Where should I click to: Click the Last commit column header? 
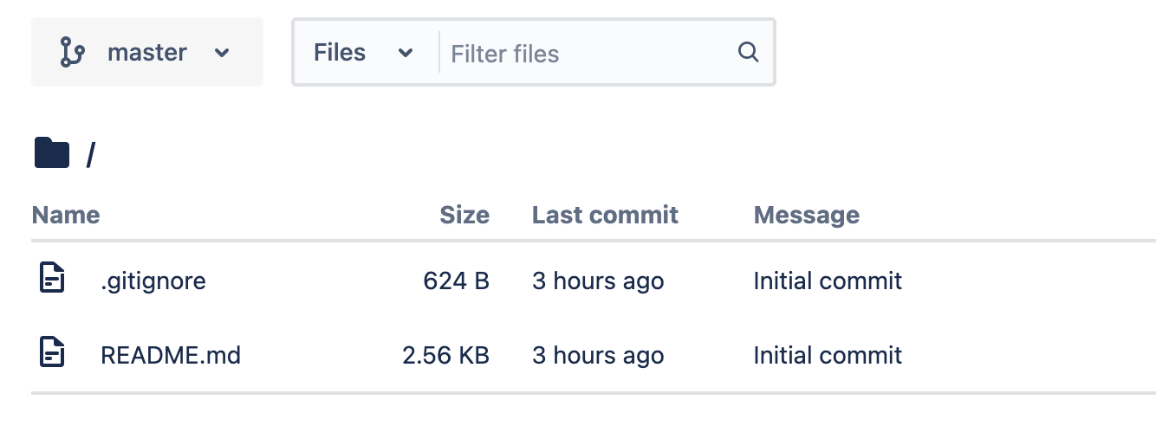coord(605,215)
